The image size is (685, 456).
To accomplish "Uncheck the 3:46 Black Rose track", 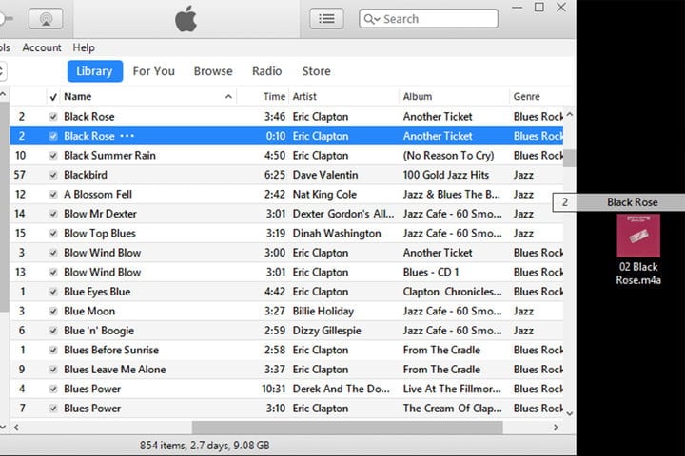I will (53, 117).
